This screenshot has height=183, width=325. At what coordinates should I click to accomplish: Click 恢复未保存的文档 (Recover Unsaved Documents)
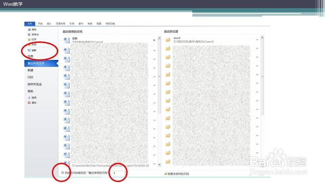tap(176, 174)
